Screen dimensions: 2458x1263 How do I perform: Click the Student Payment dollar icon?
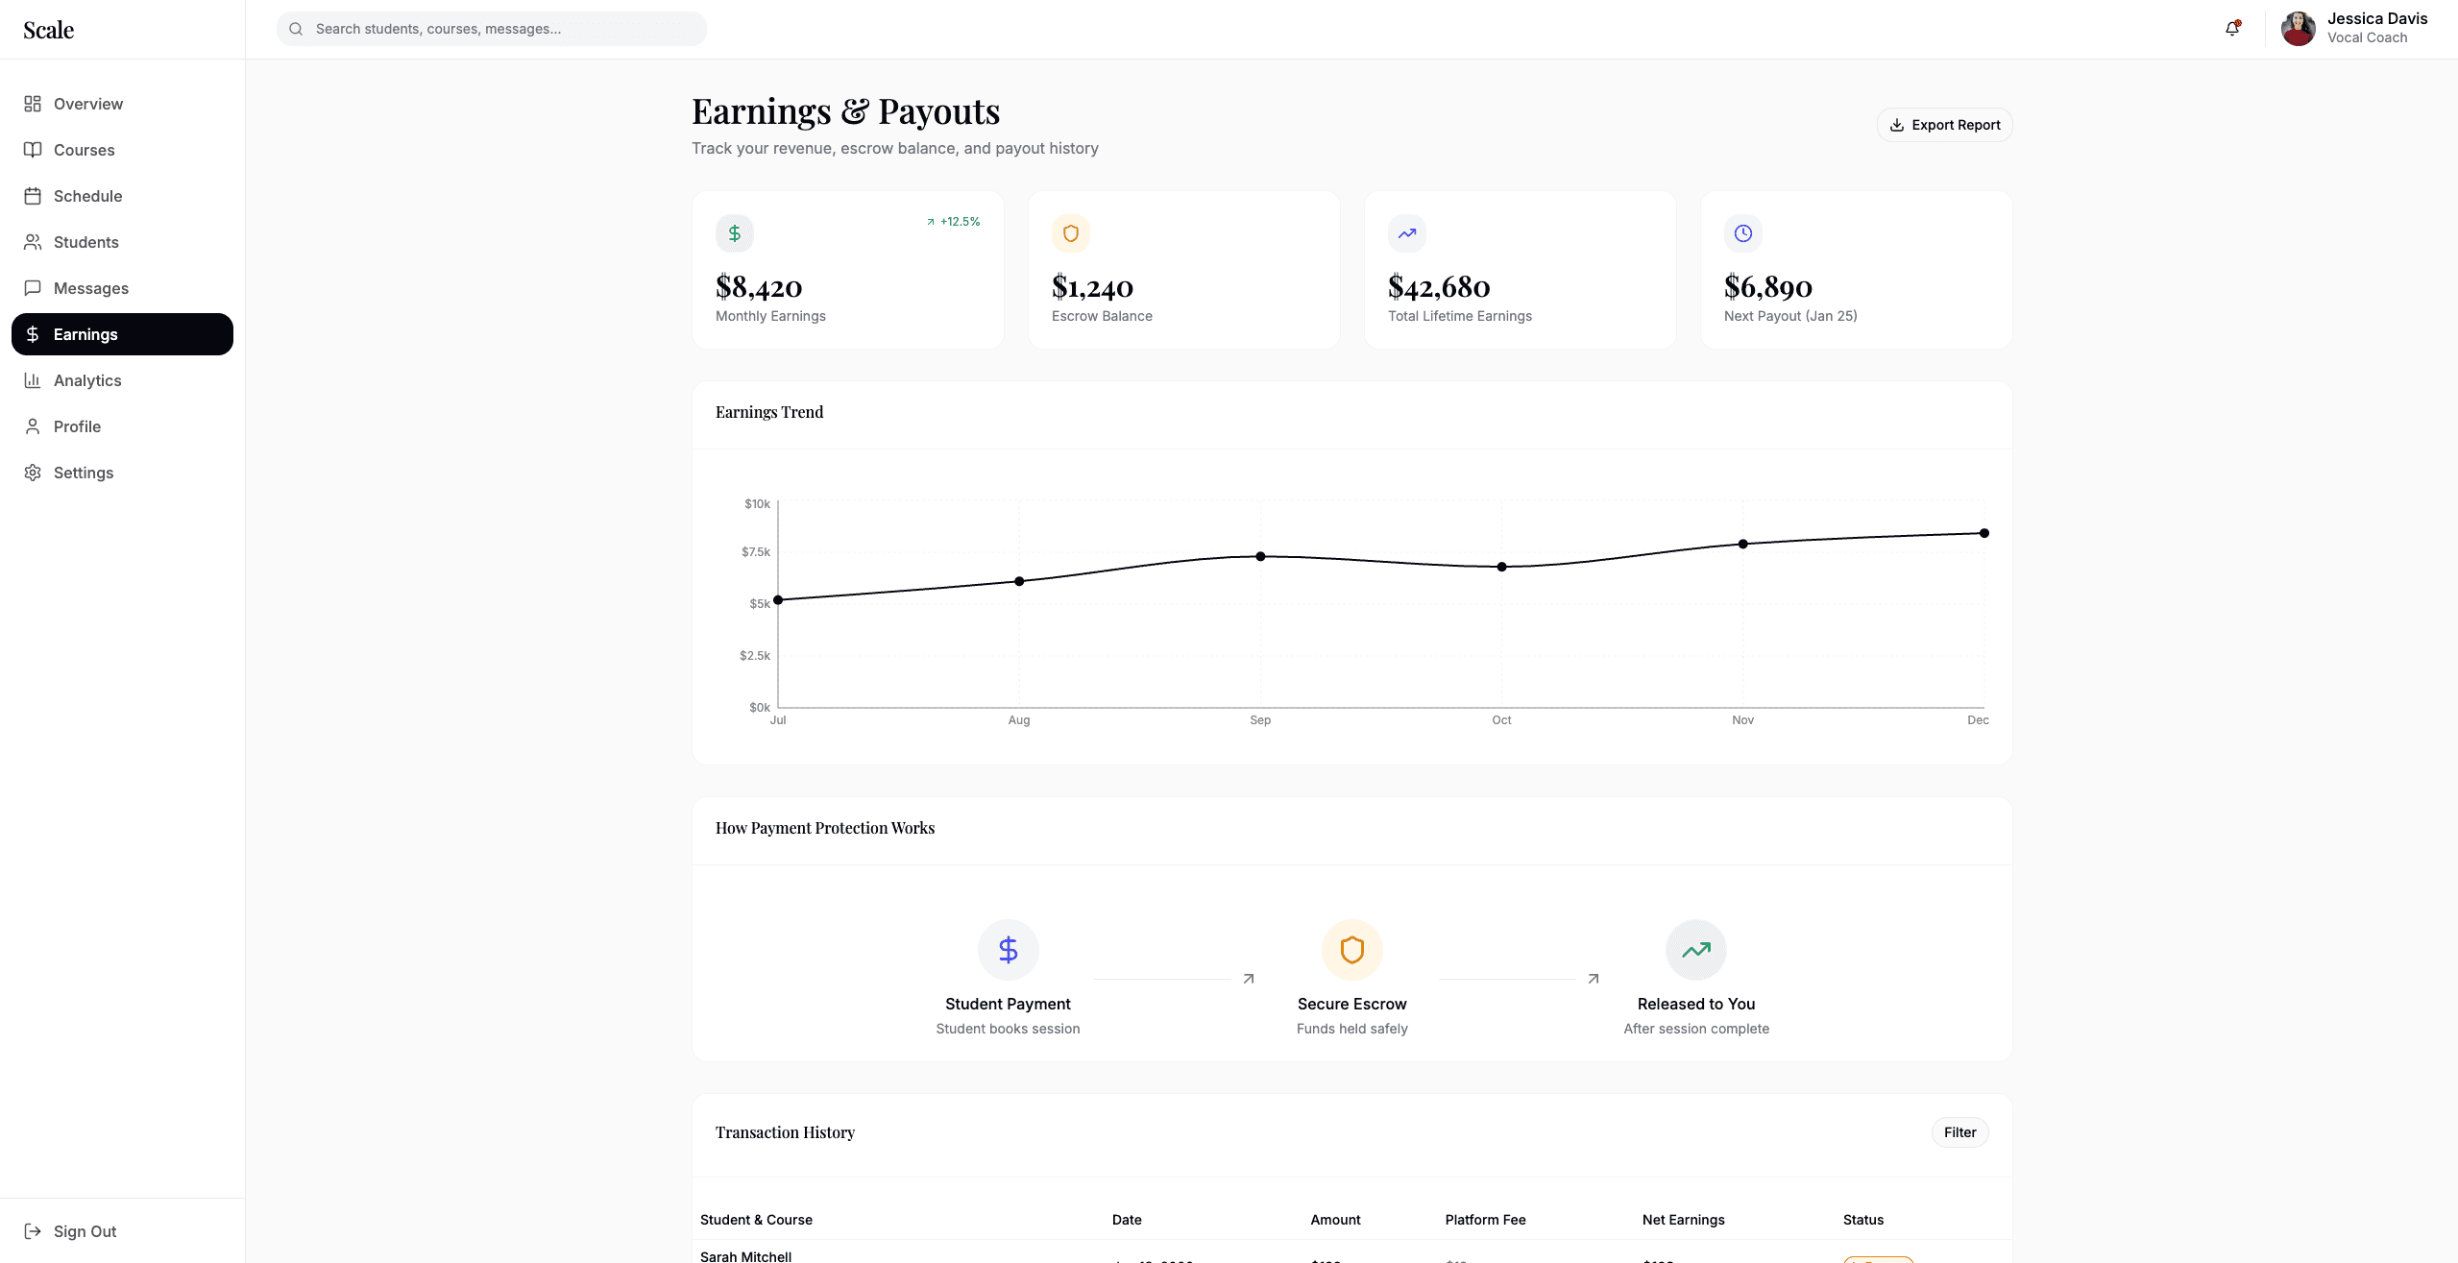pos(1008,950)
